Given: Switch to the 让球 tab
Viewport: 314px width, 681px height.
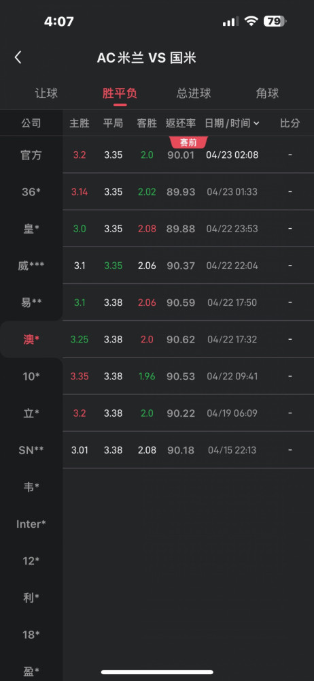Looking at the screenshot, I should click(46, 93).
